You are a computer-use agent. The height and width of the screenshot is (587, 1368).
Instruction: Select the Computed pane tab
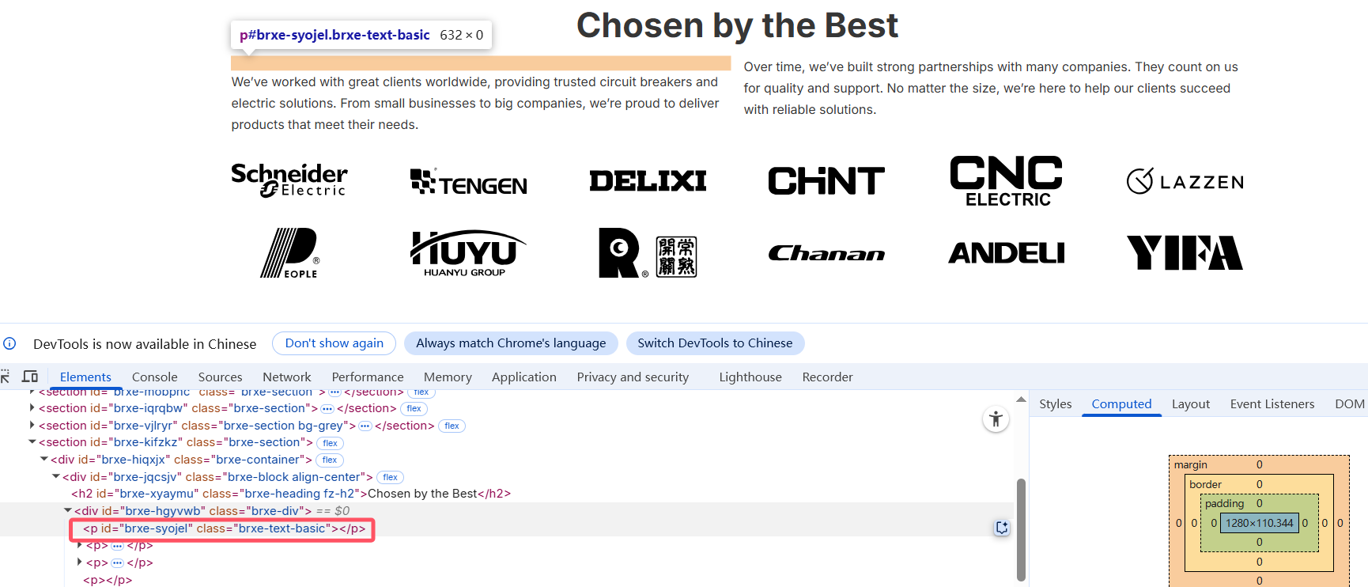tap(1121, 404)
